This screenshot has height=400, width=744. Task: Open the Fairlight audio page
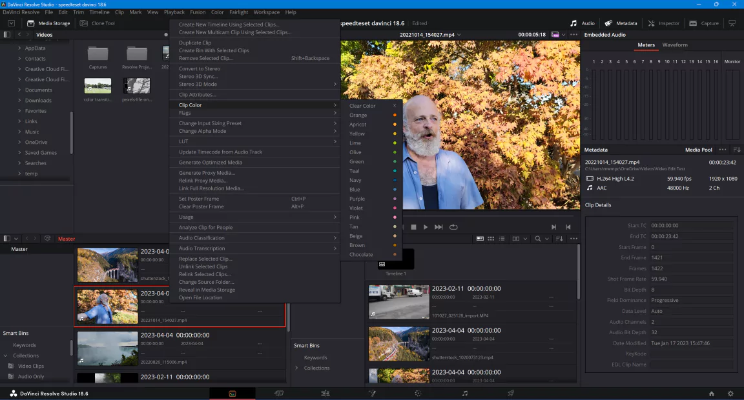click(x=463, y=392)
